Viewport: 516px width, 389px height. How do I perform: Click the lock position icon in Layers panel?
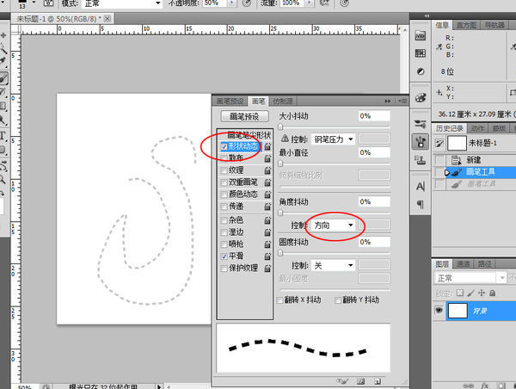(482, 293)
